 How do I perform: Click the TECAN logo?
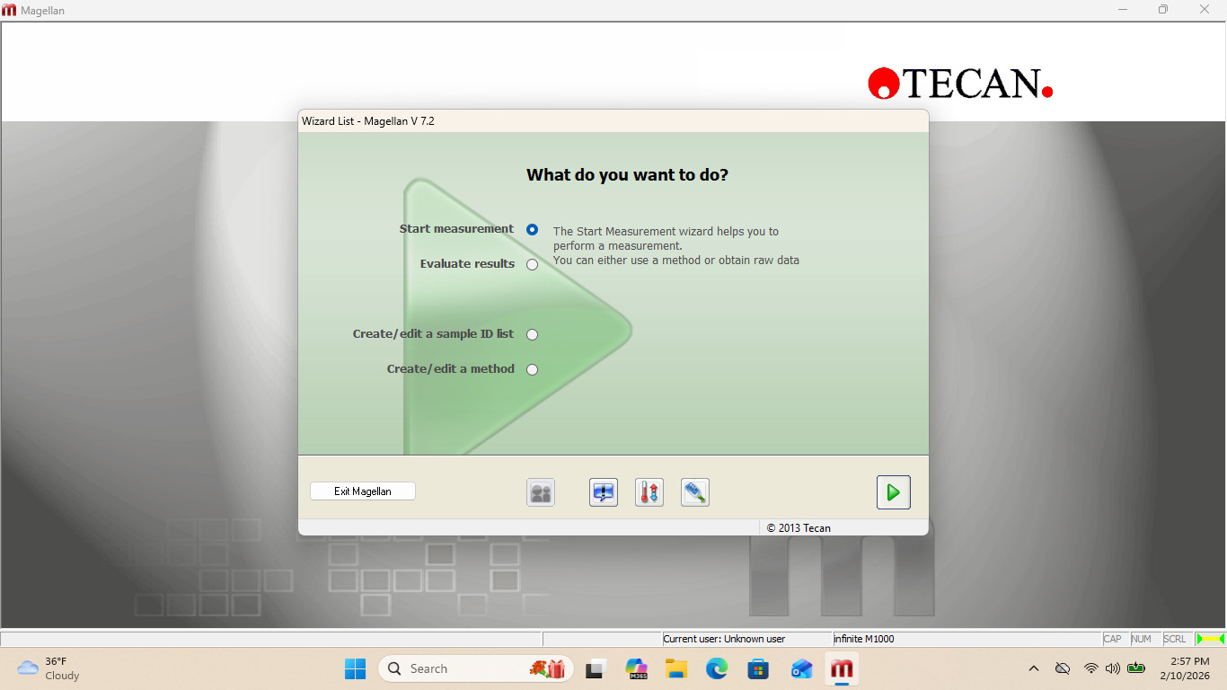click(x=960, y=84)
